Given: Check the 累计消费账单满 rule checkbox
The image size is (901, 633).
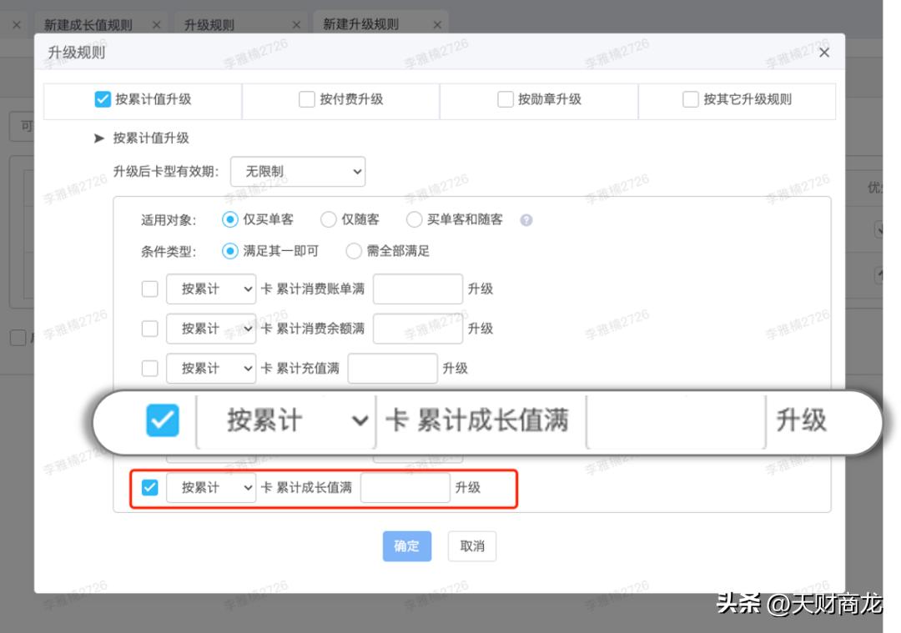Looking at the screenshot, I should pos(149,289).
